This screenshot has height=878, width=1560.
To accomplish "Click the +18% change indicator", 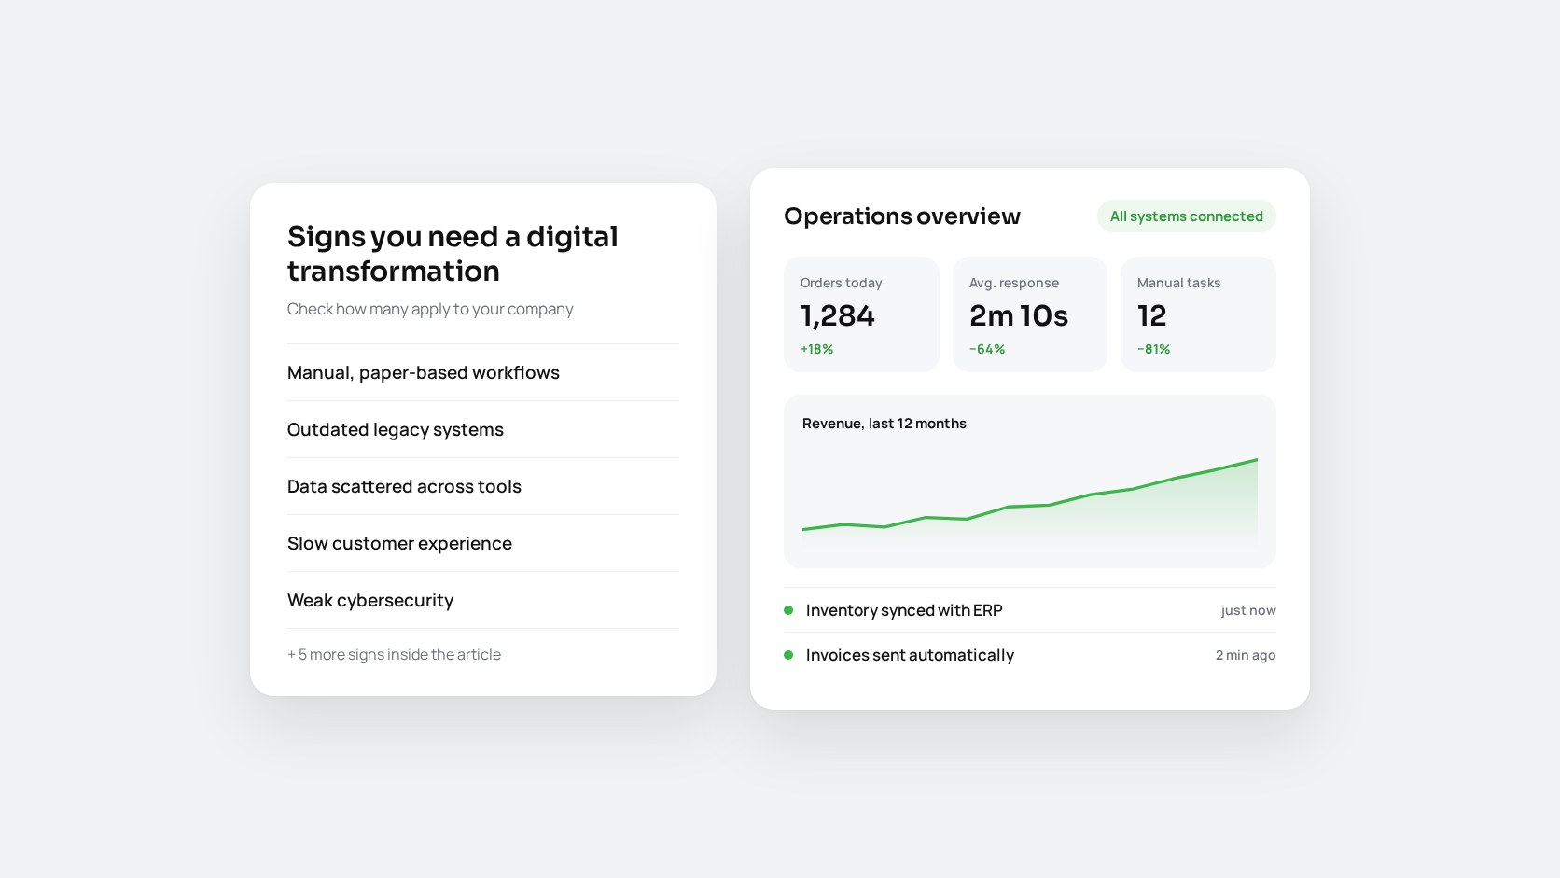I will point(816,349).
